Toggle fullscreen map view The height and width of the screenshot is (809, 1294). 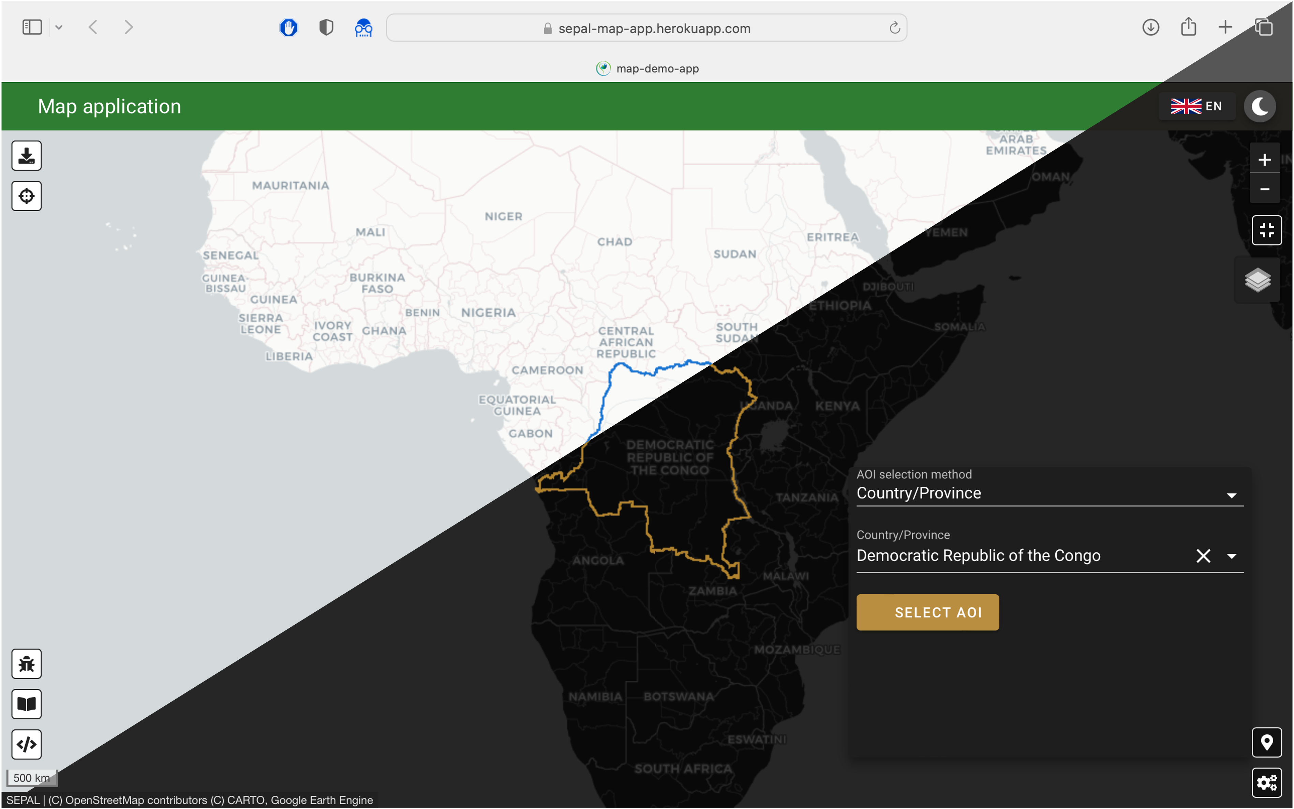(1267, 230)
